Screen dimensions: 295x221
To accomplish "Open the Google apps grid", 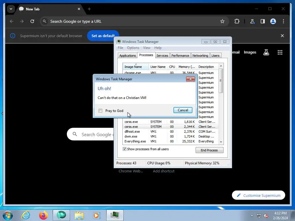I will point(280,52).
